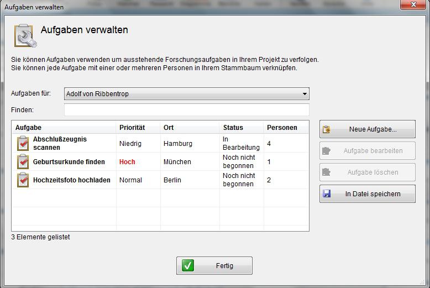This screenshot has width=430, height=288.
Task: Click the floppy disk icon on In Datei speichern
Action: click(x=327, y=194)
